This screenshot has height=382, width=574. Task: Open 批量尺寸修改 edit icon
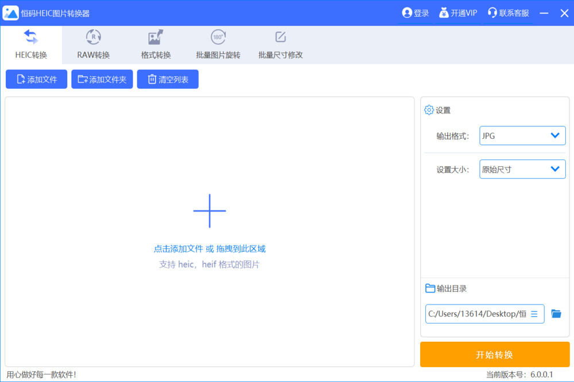[x=280, y=38]
